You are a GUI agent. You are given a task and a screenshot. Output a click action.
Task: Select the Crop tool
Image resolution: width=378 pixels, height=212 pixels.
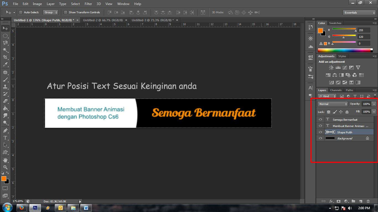pos(5,57)
